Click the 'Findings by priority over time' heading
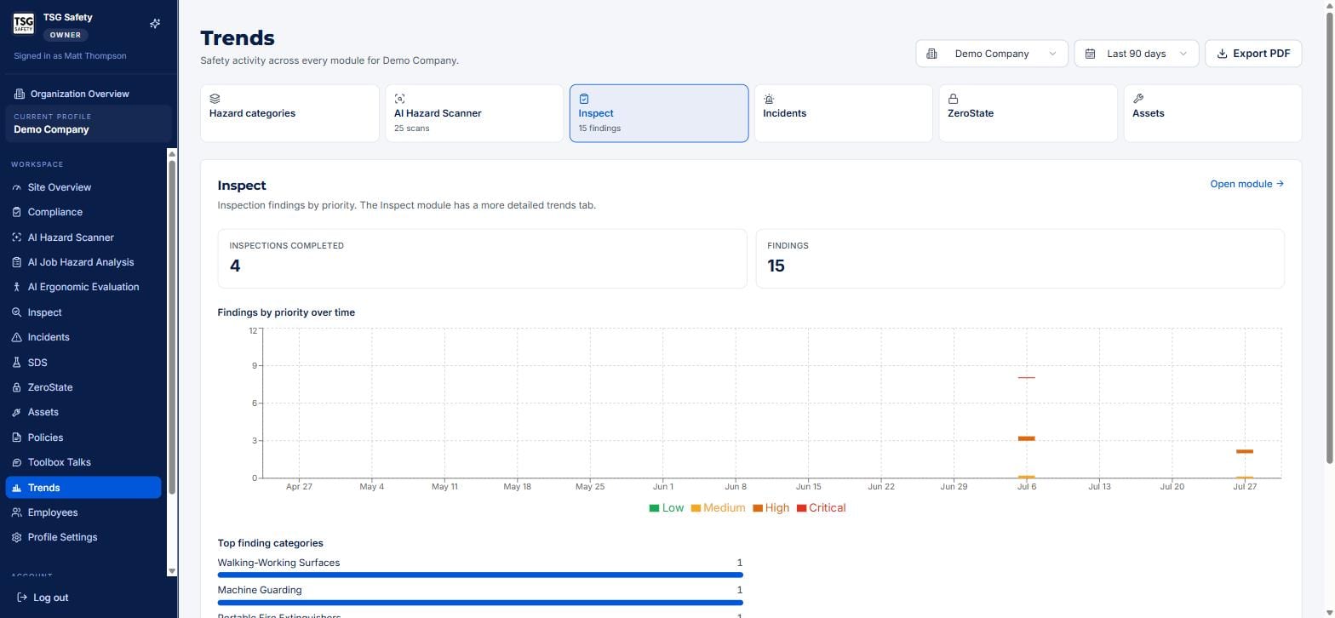The width and height of the screenshot is (1335, 618). (286, 312)
